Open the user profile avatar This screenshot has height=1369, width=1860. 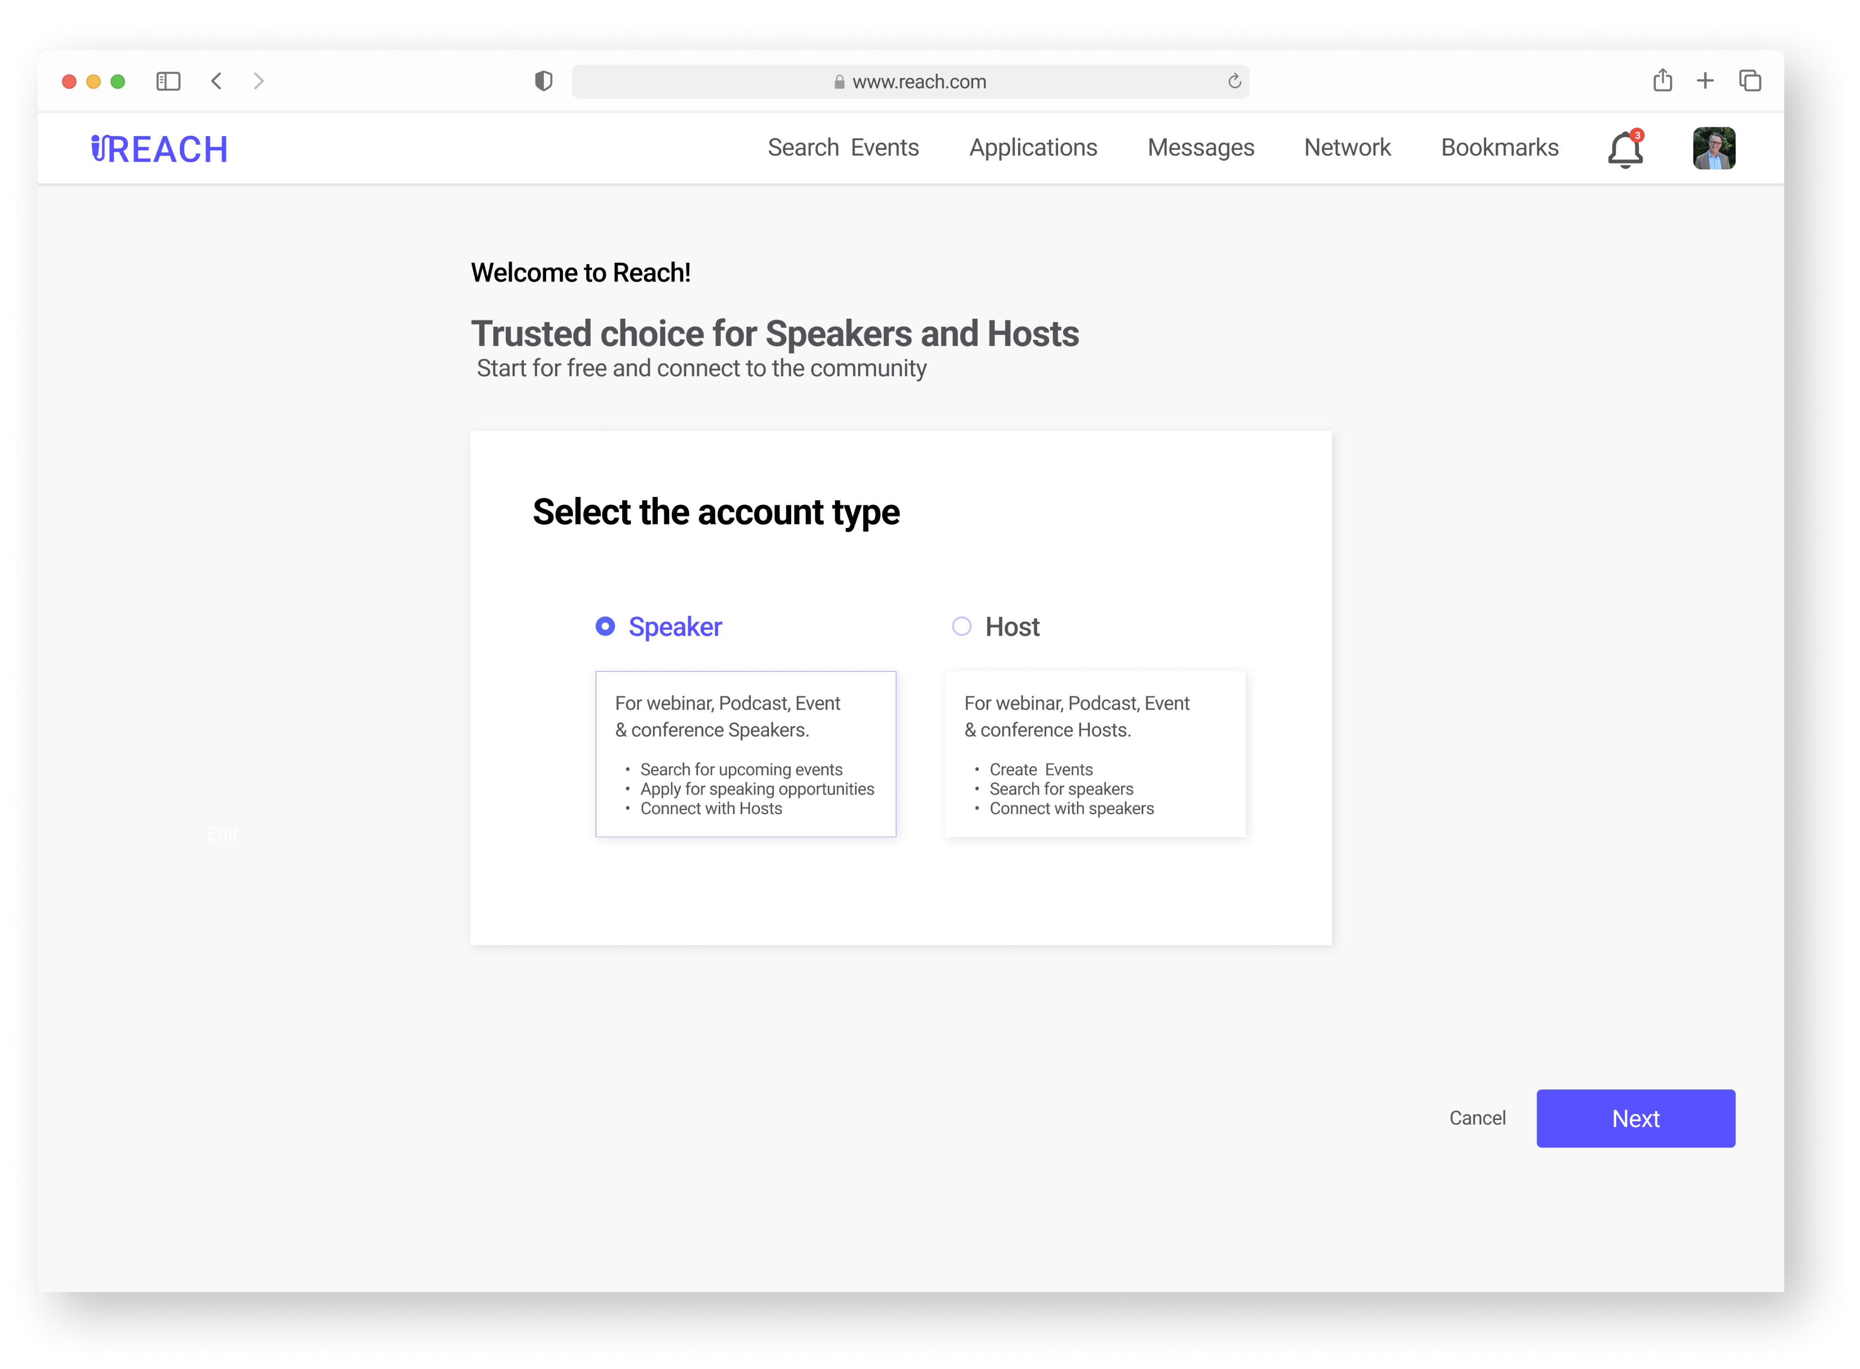coord(1713,148)
